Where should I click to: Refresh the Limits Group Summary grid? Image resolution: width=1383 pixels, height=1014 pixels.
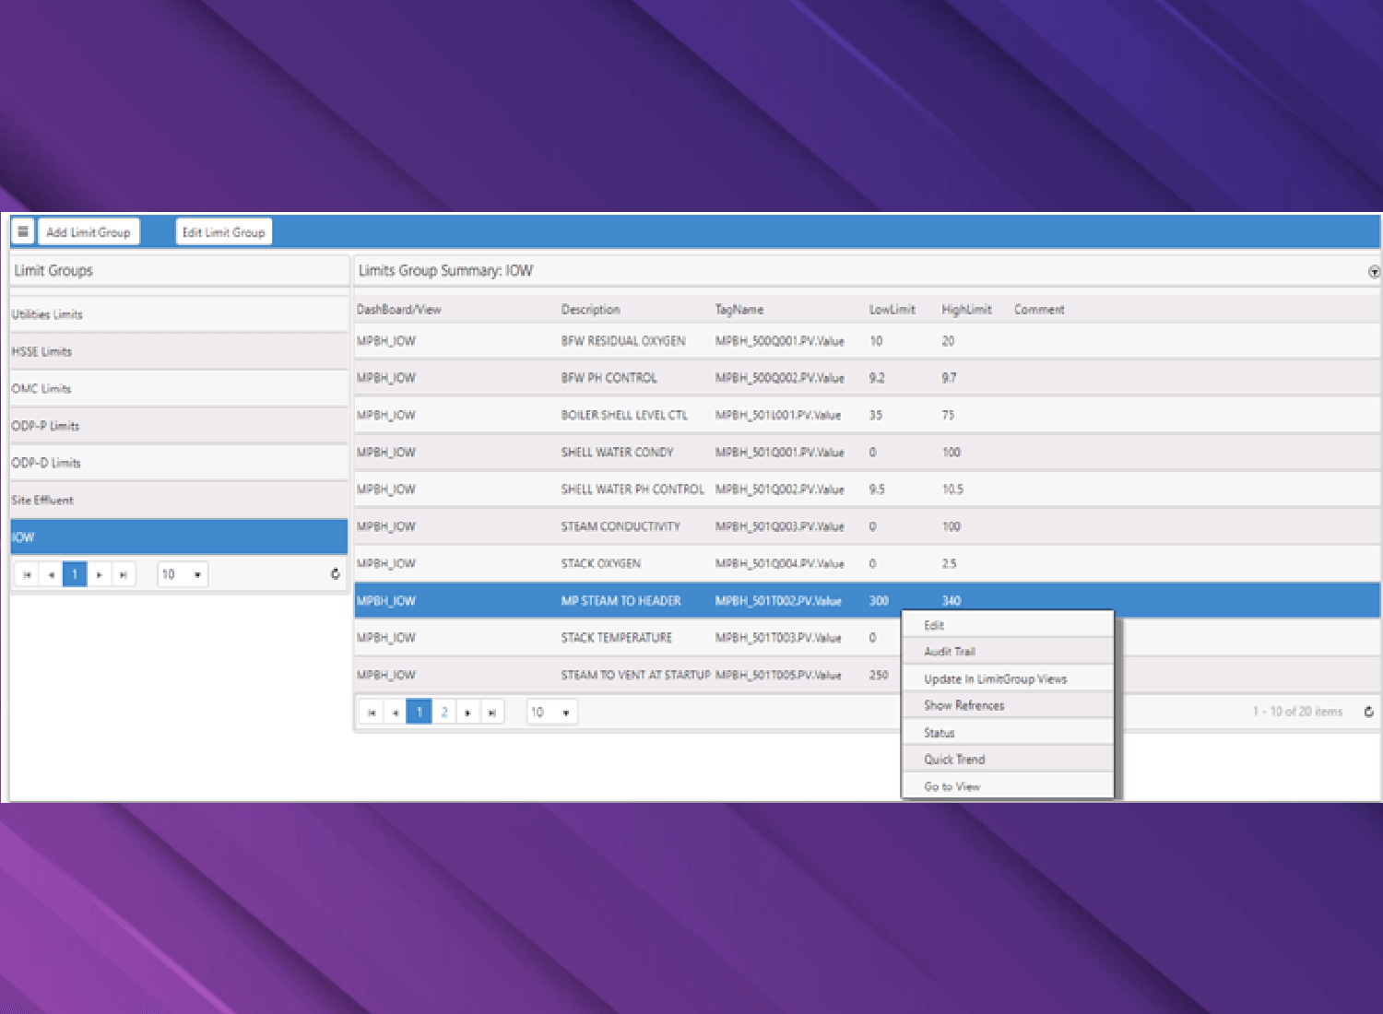[x=1368, y=712]
